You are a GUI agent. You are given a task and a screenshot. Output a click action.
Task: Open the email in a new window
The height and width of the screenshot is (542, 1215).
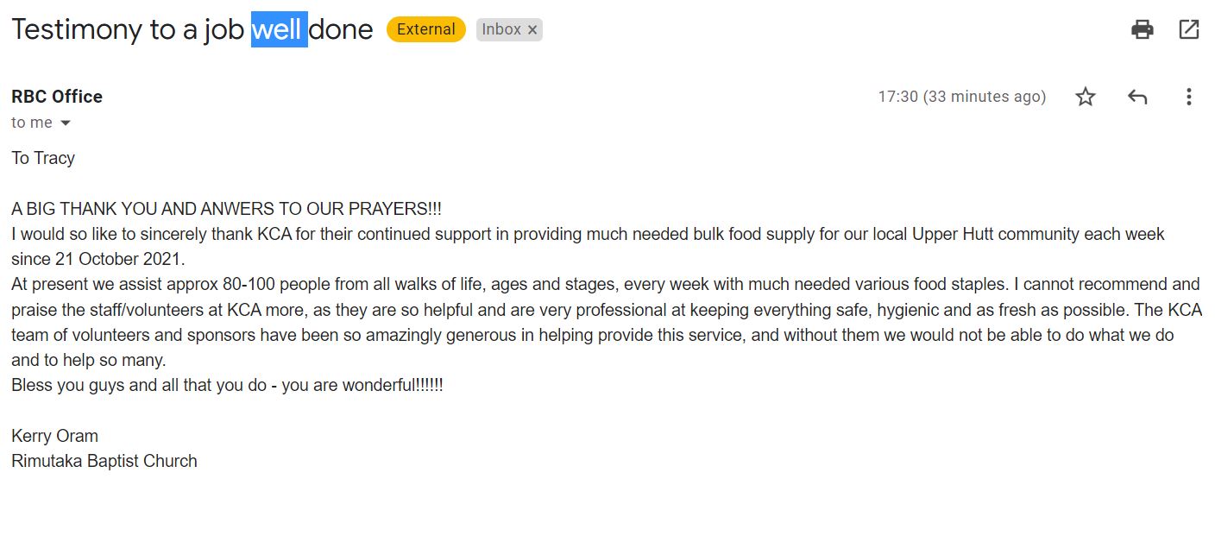tap(1188, 29)
